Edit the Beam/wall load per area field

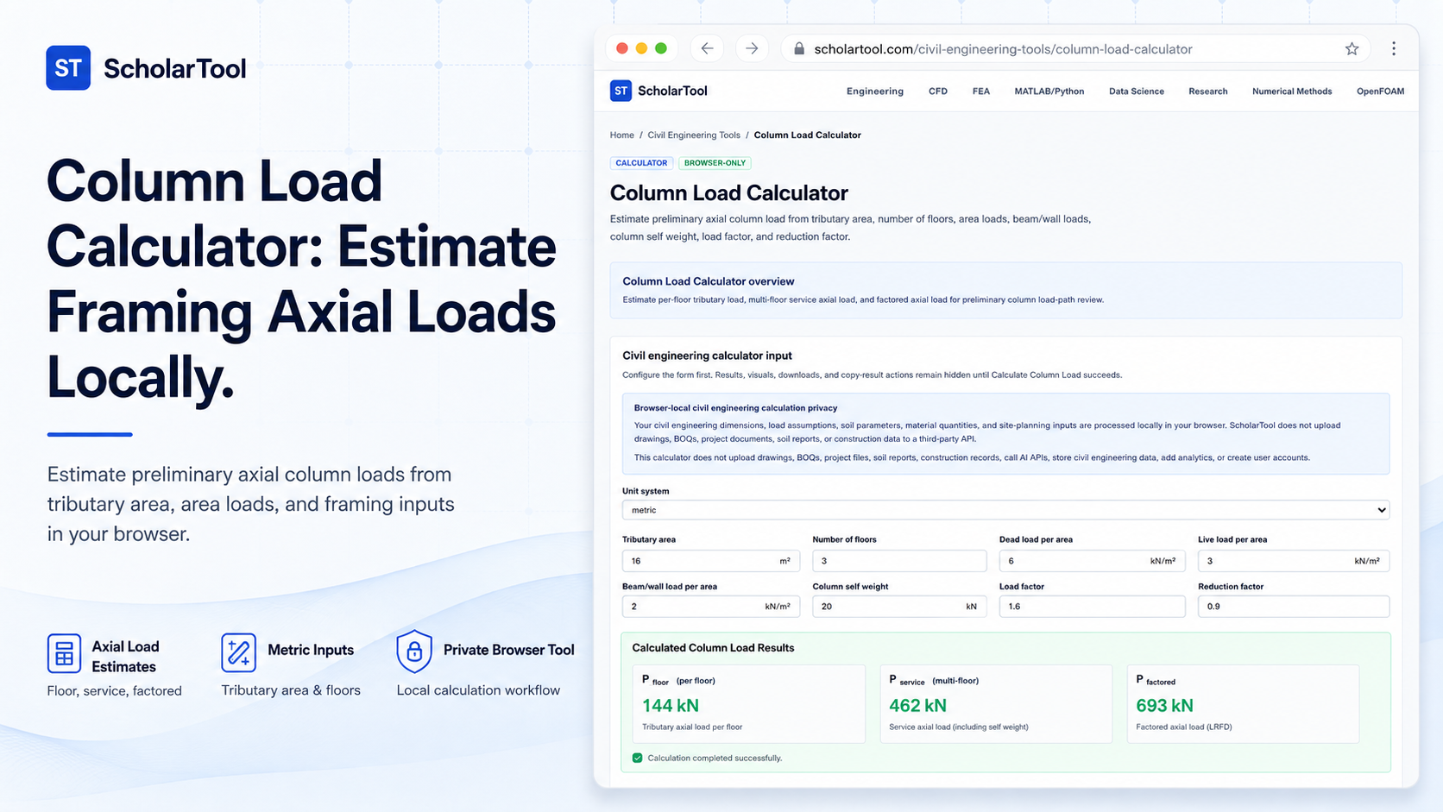(x=711, y=607)
